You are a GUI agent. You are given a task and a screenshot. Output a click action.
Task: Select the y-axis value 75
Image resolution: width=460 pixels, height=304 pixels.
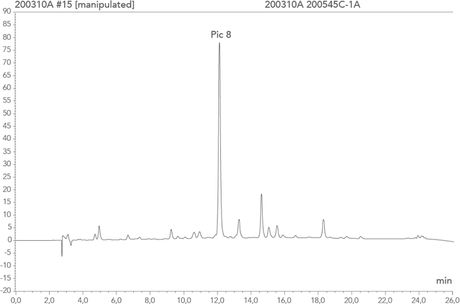pos(7,50)
